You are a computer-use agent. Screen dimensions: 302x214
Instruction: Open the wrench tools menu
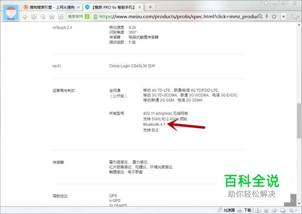(x=295, y=17)
